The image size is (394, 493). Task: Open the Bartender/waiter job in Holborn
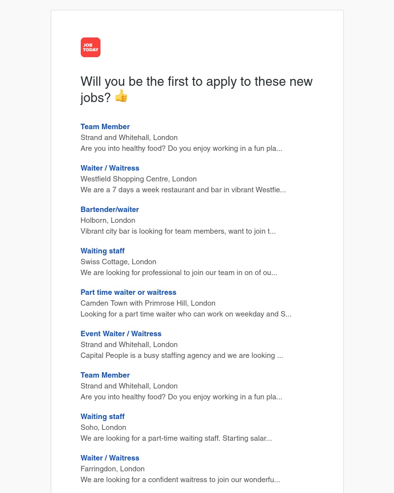click(x=110, y=210)
